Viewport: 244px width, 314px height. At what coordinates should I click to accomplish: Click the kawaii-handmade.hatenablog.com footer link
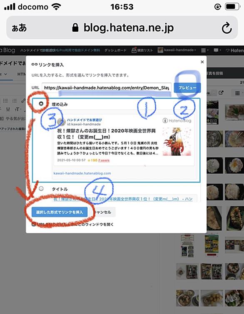(82, 173)
